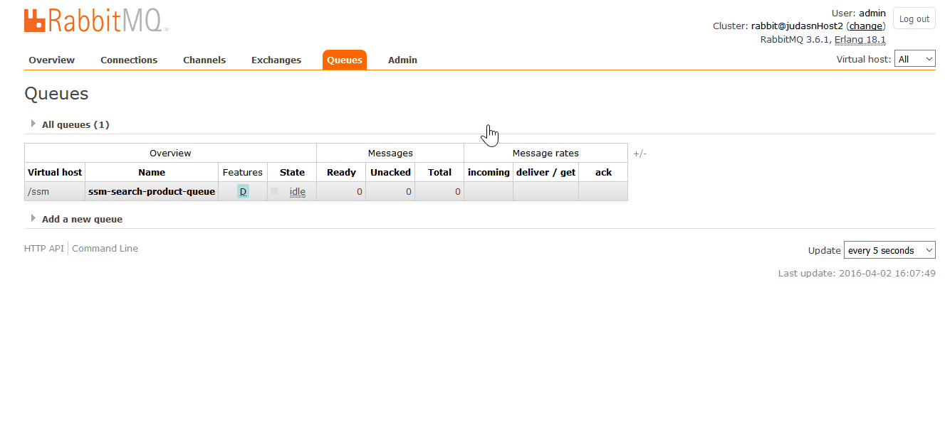Click the Log out button
The image size is (945, 425).
[x=914, y=18]
